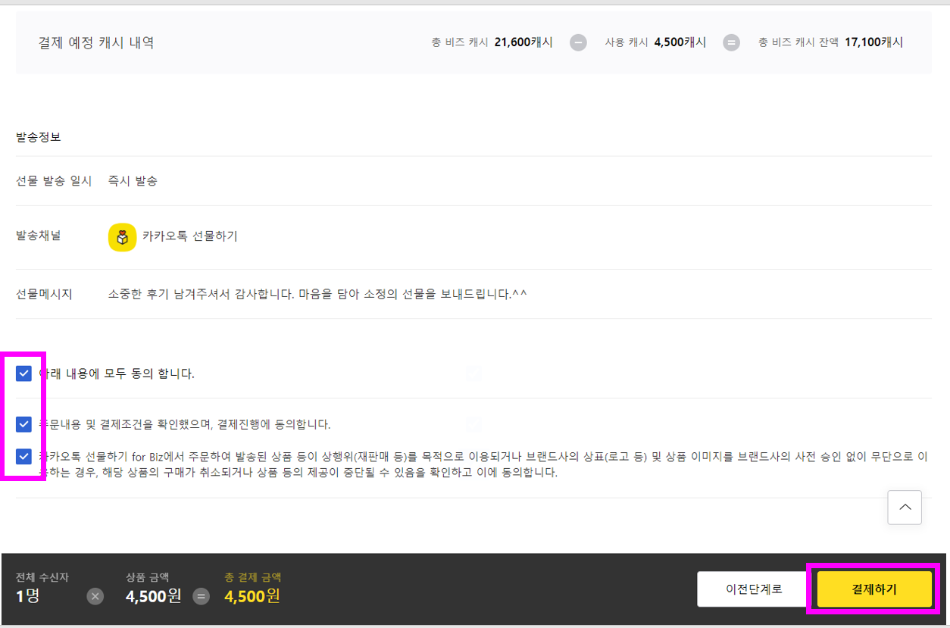The image size is (950, 628).
Task: Click the 결제 예정 캐시 내역 heading
Action: (x=96, y=42)
